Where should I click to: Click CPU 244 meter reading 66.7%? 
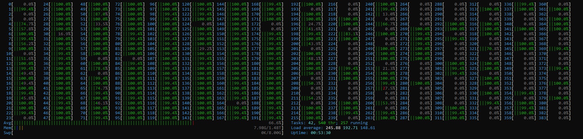pos(381,24)
